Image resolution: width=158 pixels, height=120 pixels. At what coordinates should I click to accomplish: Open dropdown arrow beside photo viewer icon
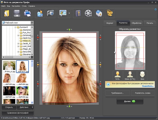pos(69,13)
